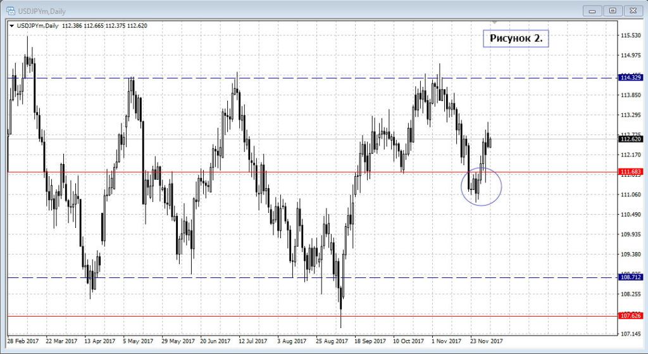
Task: Click the chart window icon in title bar
Action: (10, 10)
